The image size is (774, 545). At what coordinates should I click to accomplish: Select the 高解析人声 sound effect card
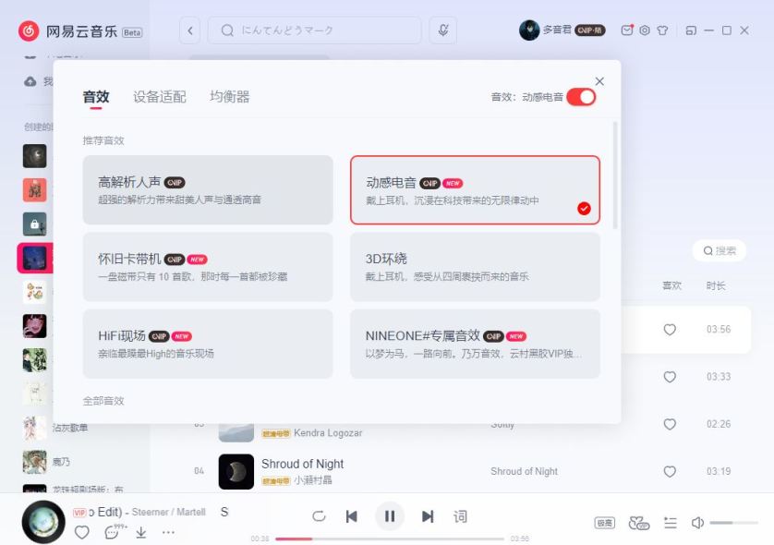tap(208, 190)
